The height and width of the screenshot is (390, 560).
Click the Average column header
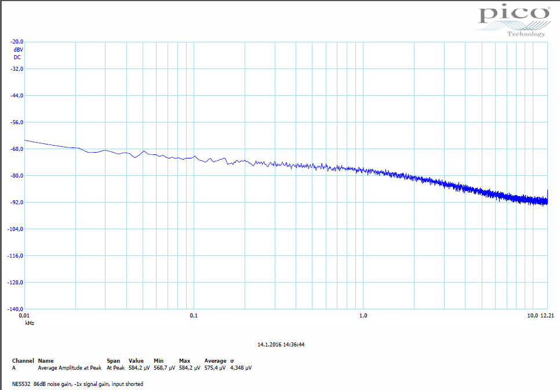click(x=215, y=360)
